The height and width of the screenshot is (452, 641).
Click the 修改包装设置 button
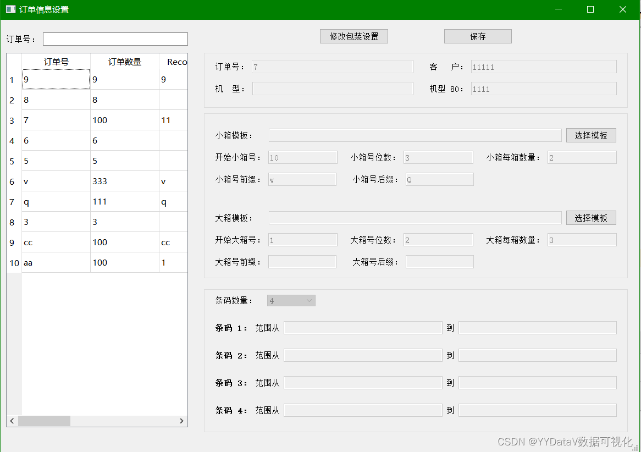353,36
